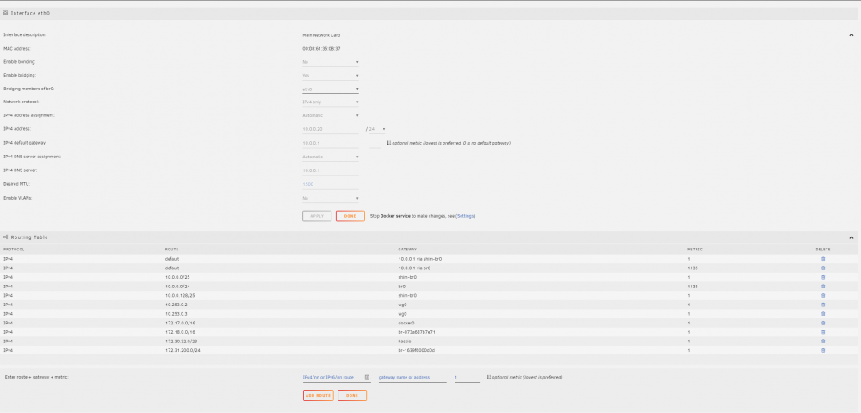Open the Enable VLANs dropdown
The height and width of the screenshot is (413, 861).
point(331,198)
